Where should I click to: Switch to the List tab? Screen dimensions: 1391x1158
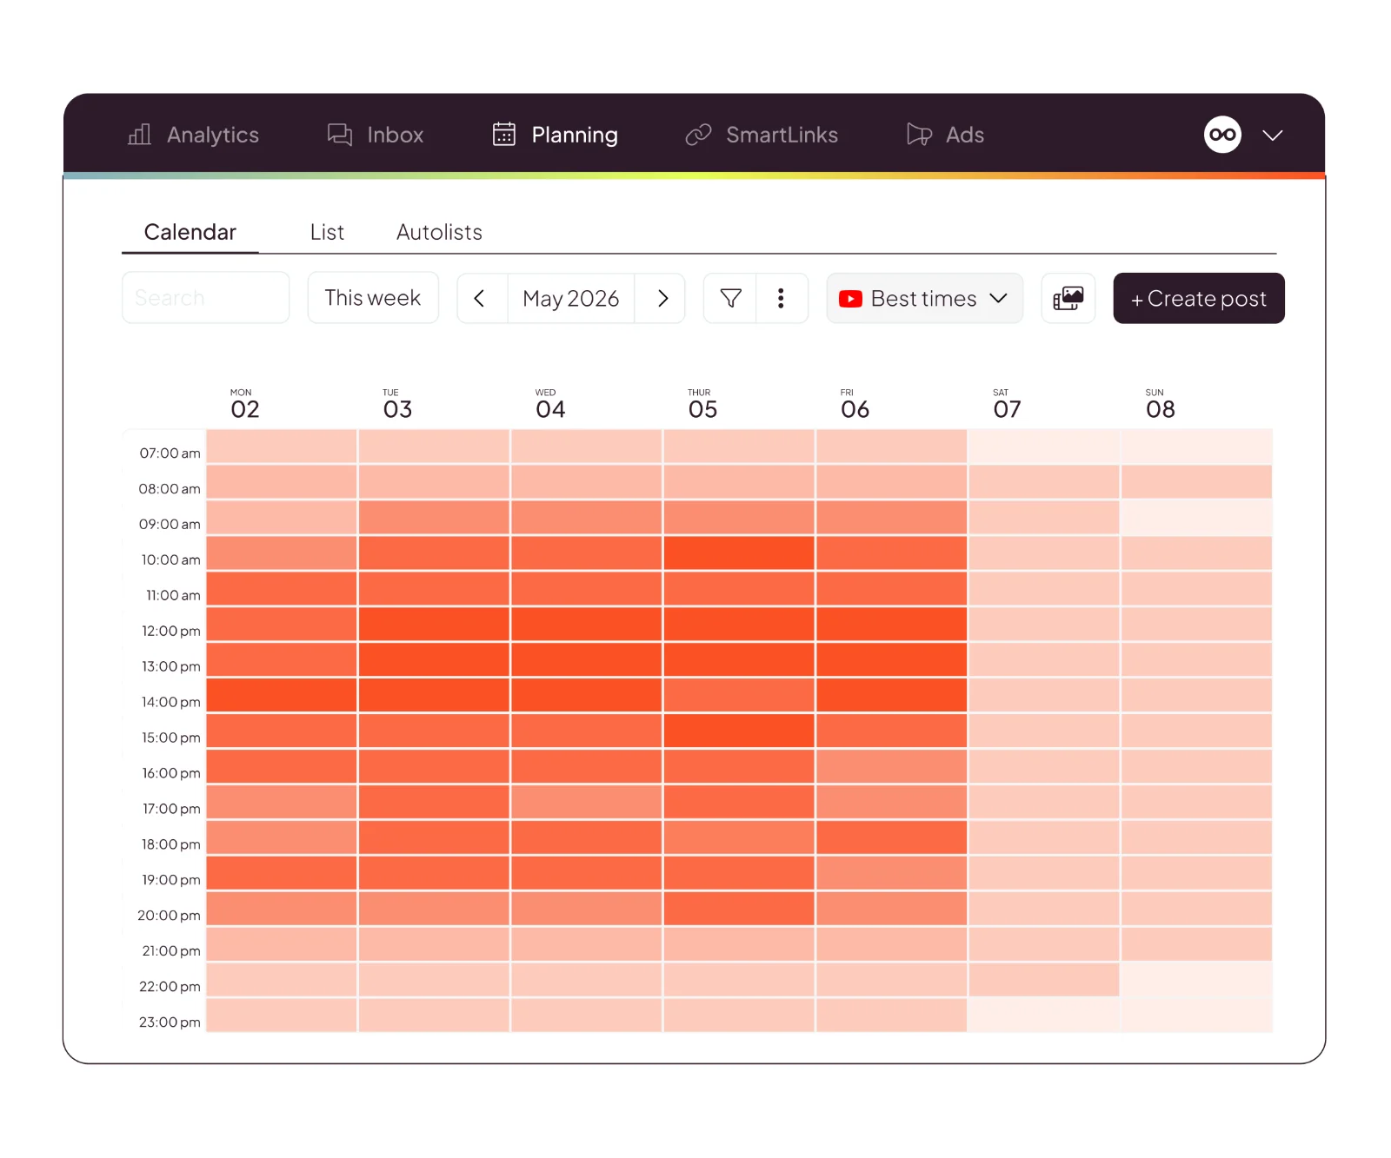click(327, 232)
